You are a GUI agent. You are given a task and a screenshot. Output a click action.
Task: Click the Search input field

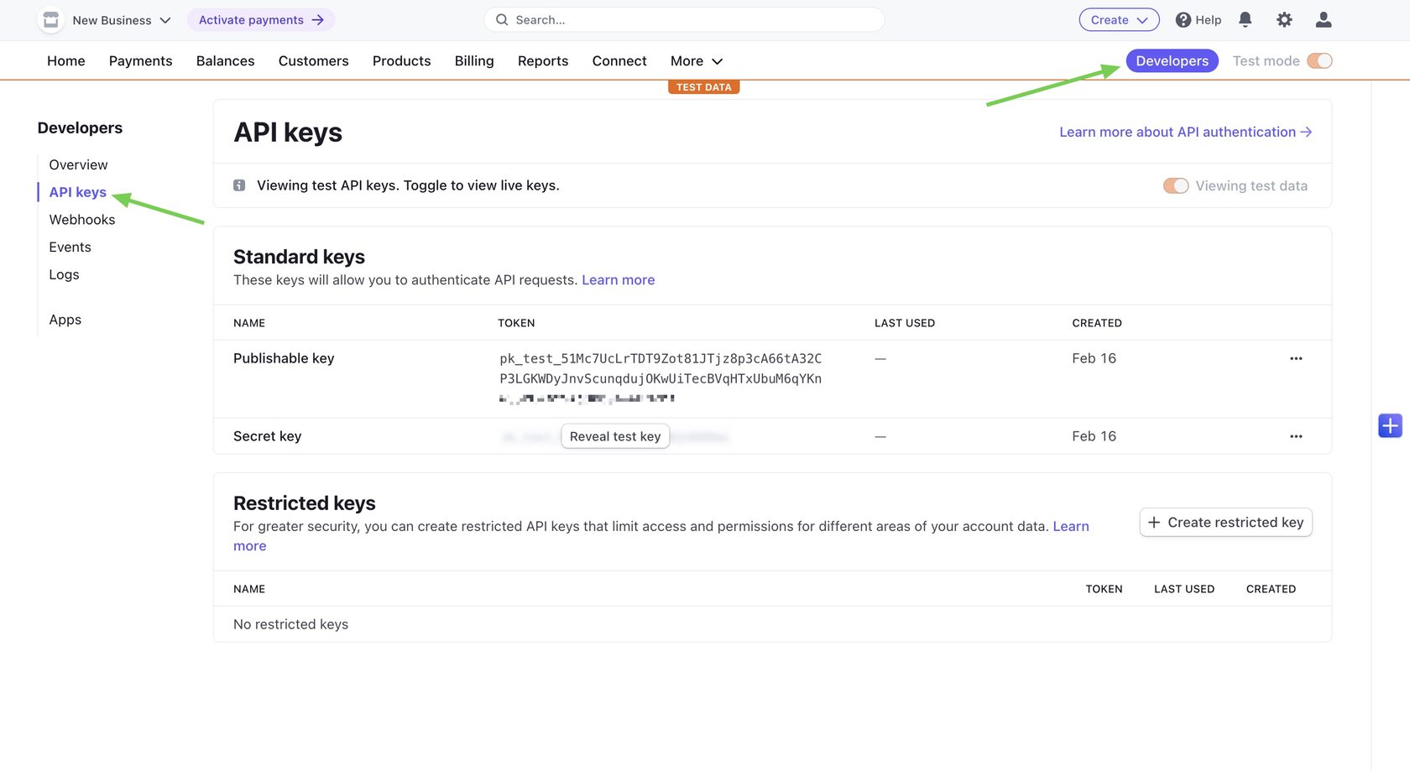[684, 19]
